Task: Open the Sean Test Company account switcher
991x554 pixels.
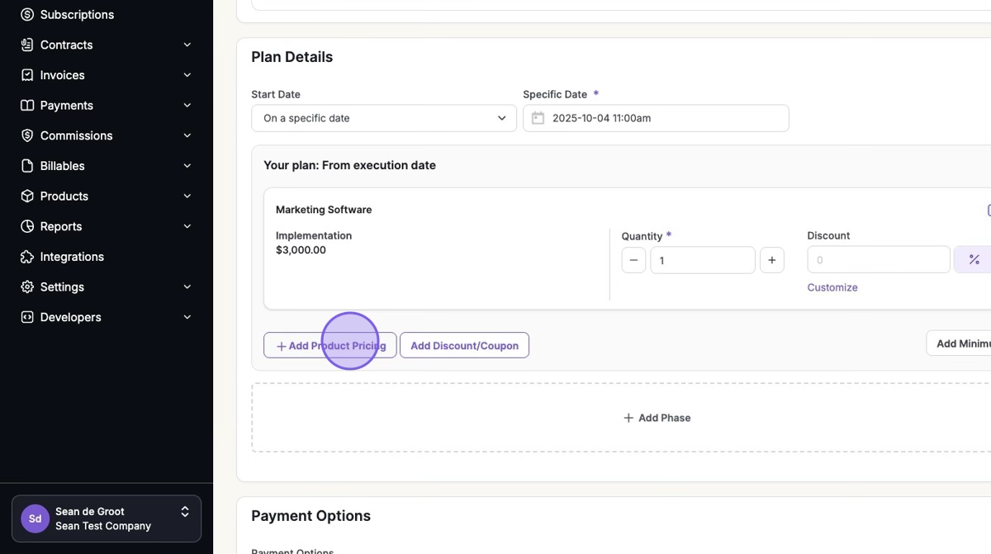Action: [107, 518]
